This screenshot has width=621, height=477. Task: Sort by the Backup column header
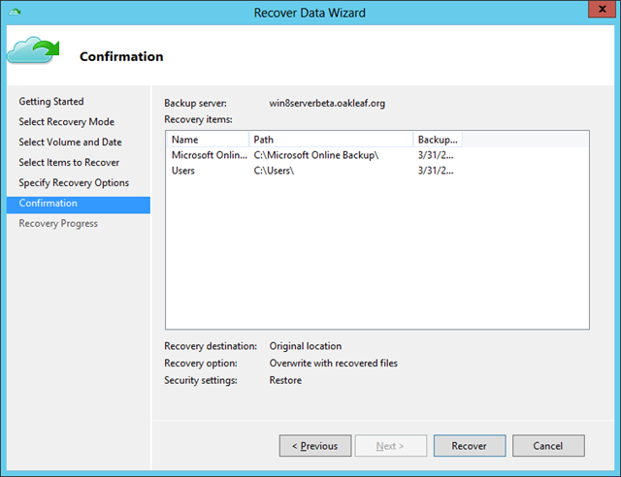438,140
